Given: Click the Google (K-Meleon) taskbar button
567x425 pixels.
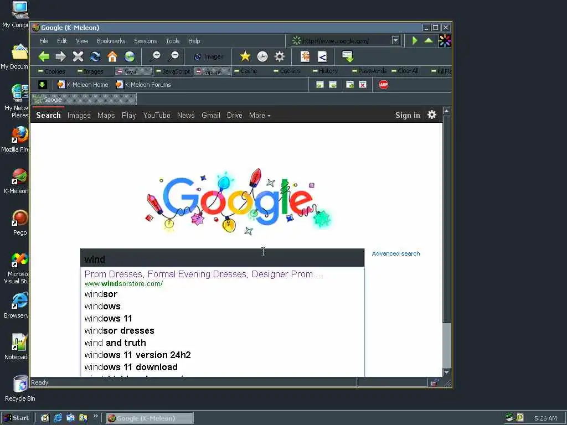Looking at the screenshot, I should tap(150, 418).
